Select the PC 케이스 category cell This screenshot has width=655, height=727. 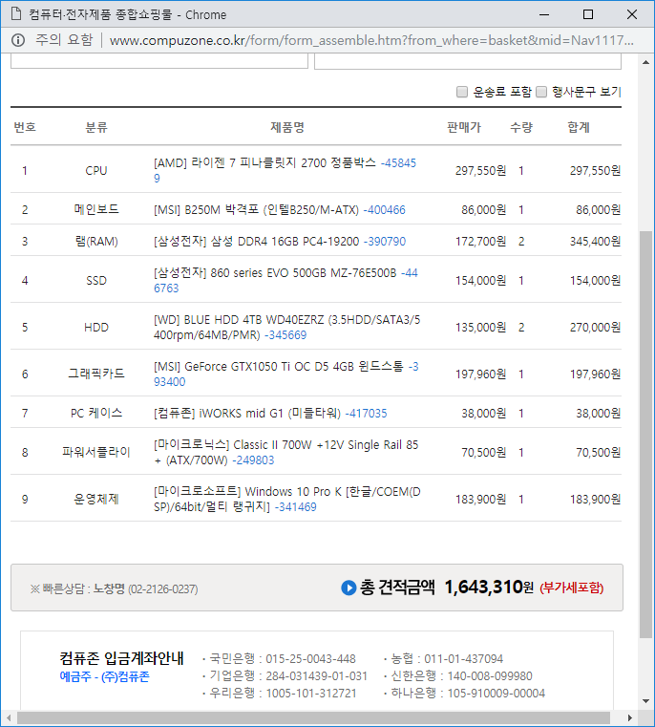[96, 413]
